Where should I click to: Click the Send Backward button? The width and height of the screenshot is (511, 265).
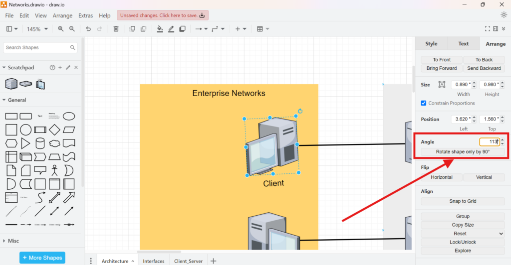point(484,68)
